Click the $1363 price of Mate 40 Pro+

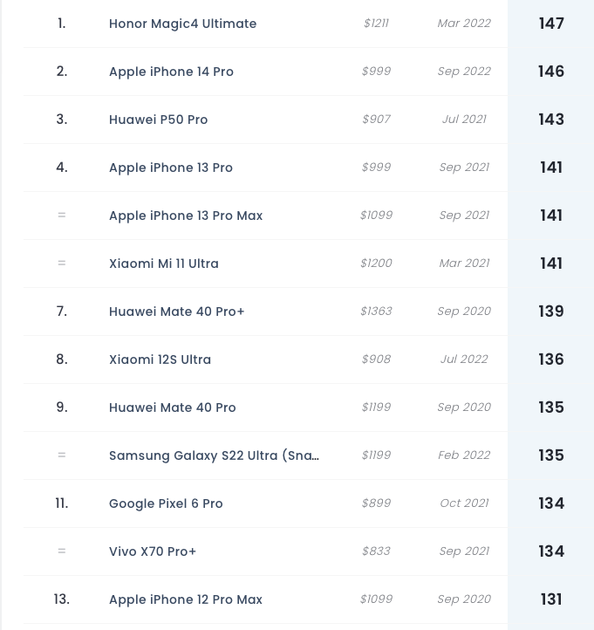(x=376, y=311)
